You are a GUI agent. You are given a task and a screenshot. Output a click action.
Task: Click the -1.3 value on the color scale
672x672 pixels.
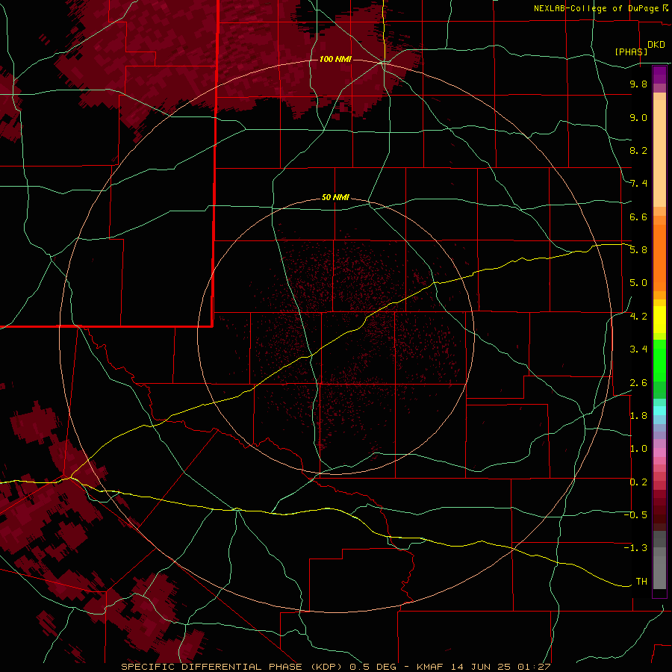click(x=635, y=548)
